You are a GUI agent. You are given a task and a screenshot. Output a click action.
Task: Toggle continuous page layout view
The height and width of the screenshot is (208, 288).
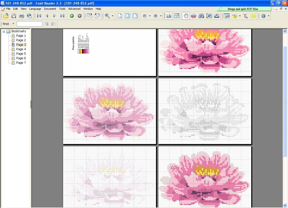(x=127, y=16)
